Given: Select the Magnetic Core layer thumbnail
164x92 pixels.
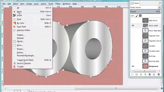Looking at the screenshot, I should tap(145, 36).
